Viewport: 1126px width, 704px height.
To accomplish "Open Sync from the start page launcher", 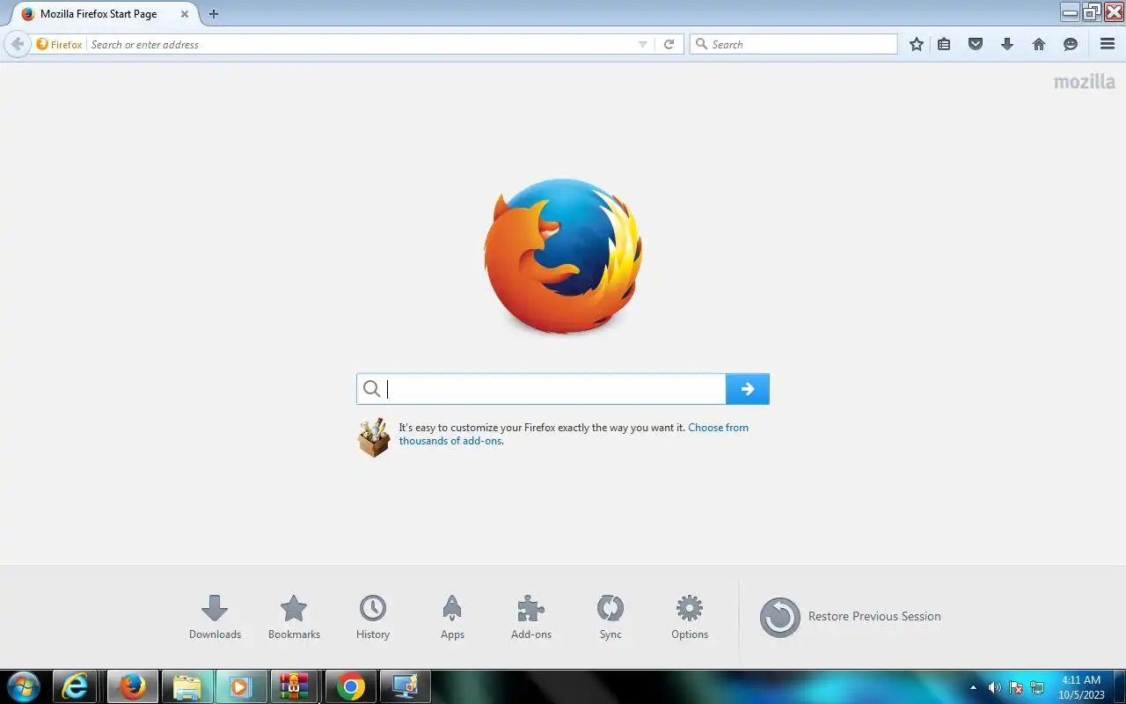I will tap(611, 618).
